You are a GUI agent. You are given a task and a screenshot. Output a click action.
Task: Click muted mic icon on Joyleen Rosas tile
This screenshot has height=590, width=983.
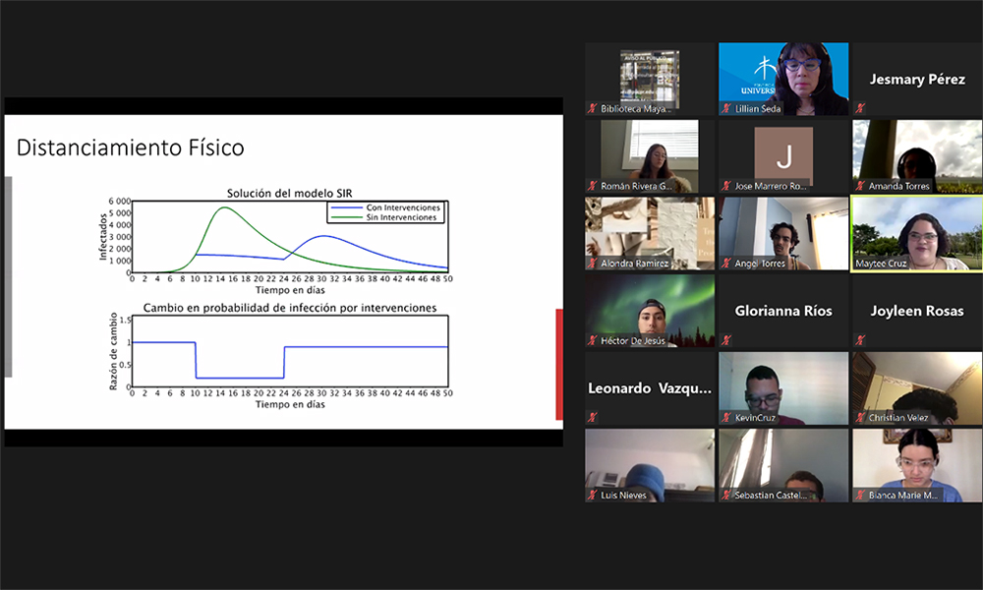point(860,340)
